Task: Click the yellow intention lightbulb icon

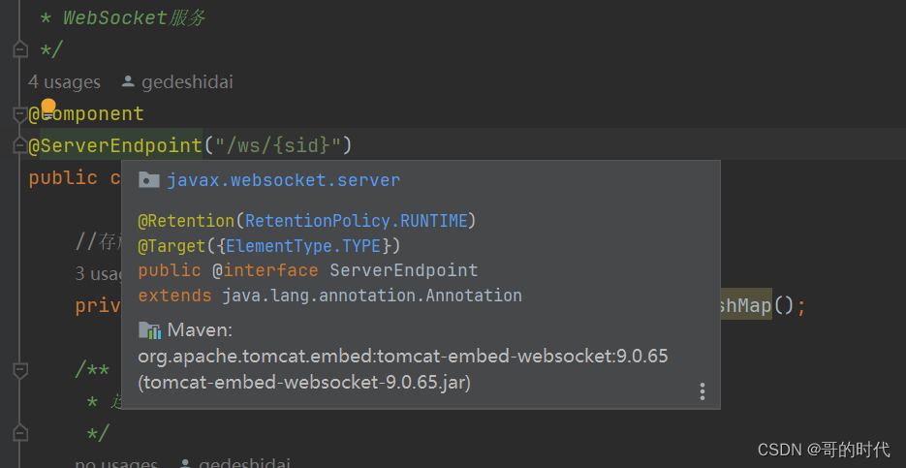Action: [48, 106]
